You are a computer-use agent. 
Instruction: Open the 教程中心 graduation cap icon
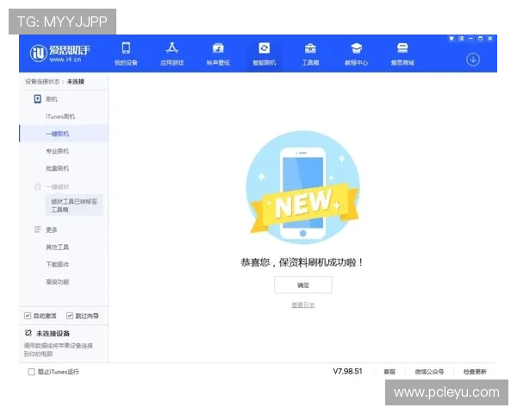[x=357, y=48]
